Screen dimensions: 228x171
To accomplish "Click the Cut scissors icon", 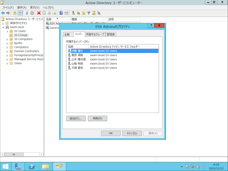I will (x=27, y=13).
